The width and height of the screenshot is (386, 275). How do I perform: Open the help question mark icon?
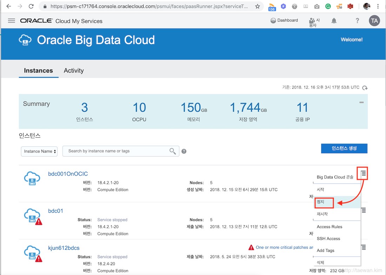357,21
